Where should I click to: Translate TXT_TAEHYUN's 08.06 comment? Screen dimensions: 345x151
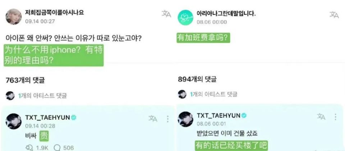(x=321, y=117)
